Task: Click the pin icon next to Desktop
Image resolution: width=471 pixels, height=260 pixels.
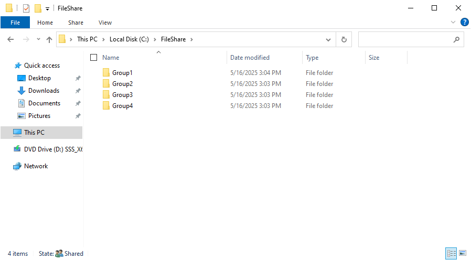Action: (78, 78)
